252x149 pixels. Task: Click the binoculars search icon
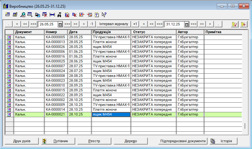tap(59, 14)
